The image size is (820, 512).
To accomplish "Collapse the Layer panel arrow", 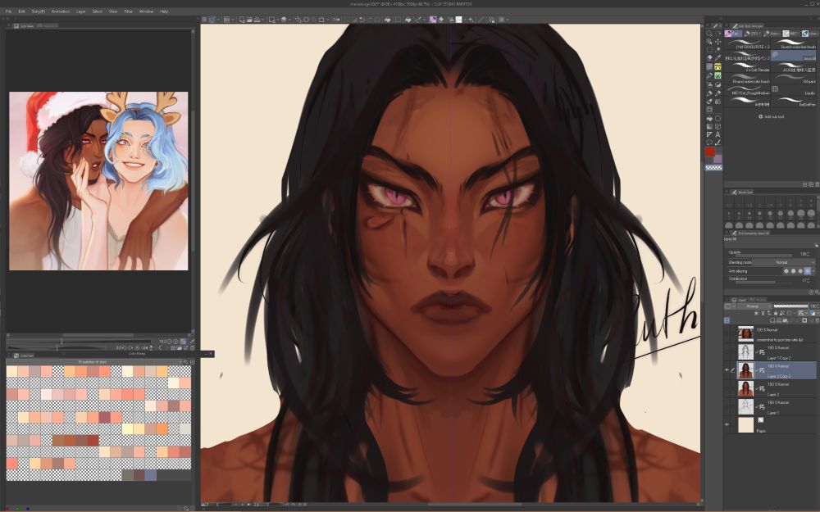I will (x=727, y=299).
